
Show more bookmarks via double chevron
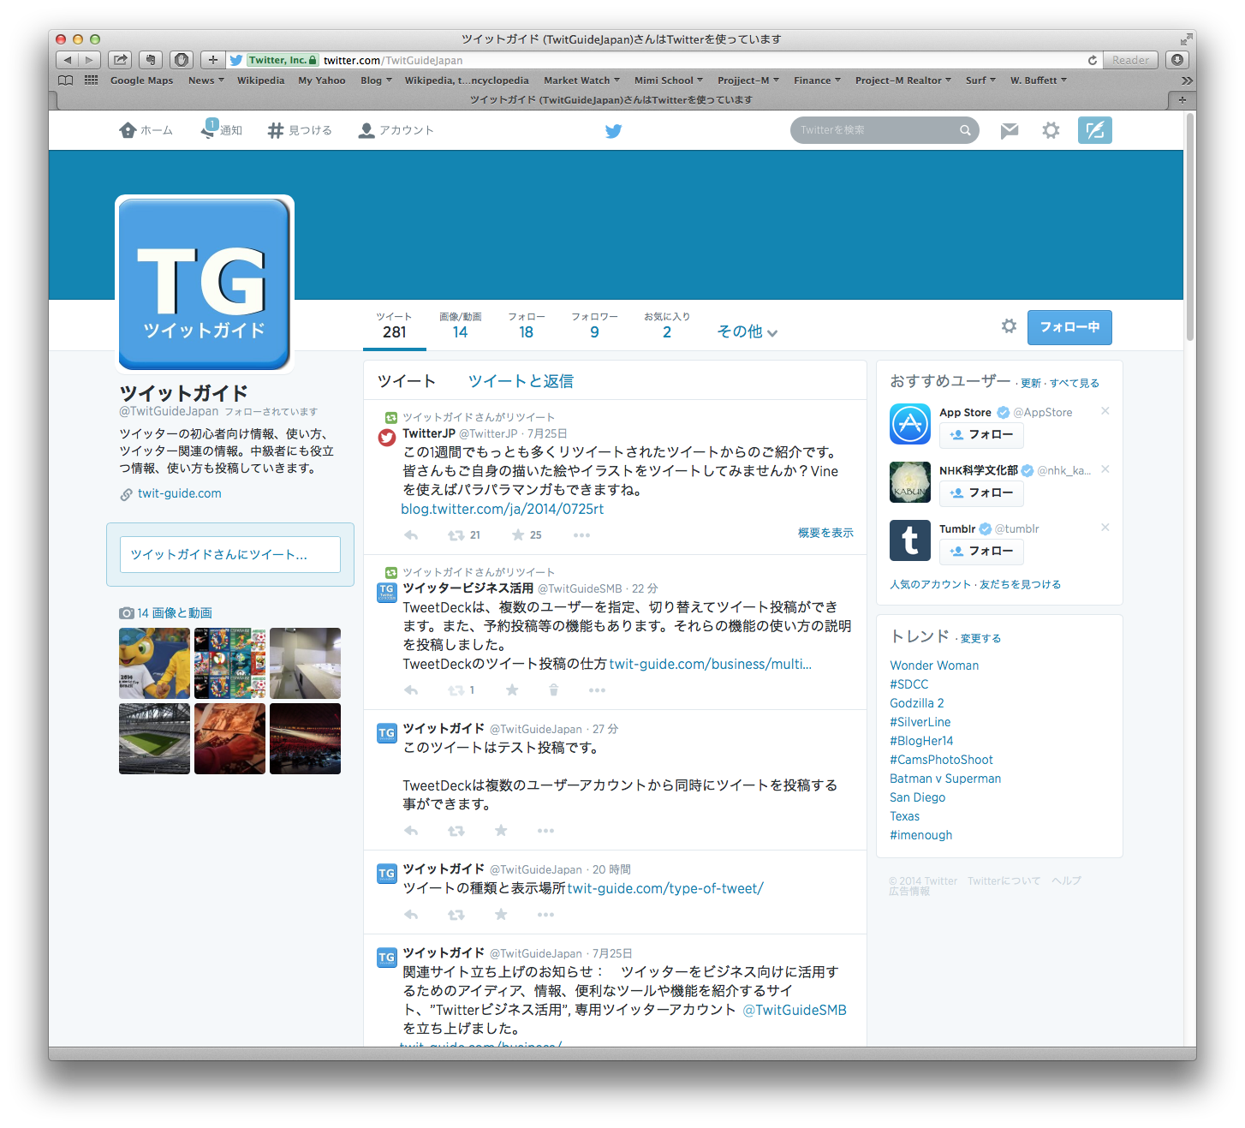[x=1187, y=81]
